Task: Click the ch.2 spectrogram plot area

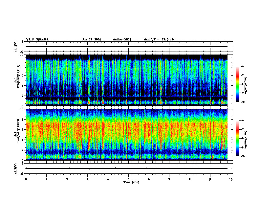Action: pyautogui.click(x=127, y=135)
